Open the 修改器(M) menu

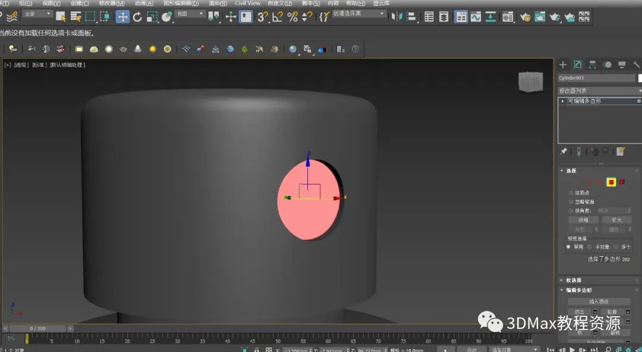(x=111, y=3)
